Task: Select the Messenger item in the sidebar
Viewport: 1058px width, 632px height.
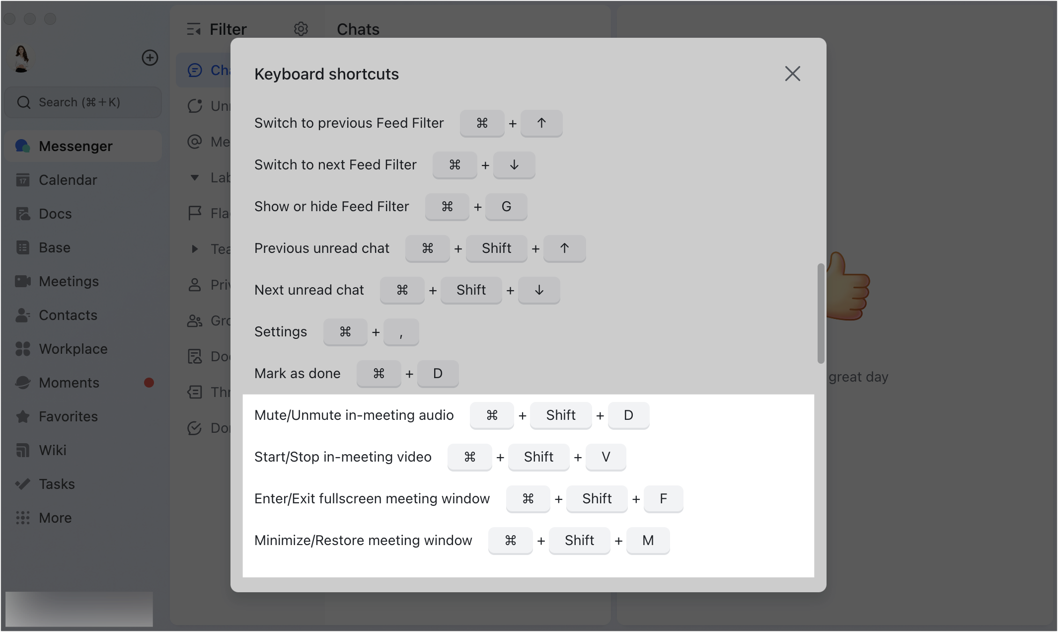Action: 76,146
